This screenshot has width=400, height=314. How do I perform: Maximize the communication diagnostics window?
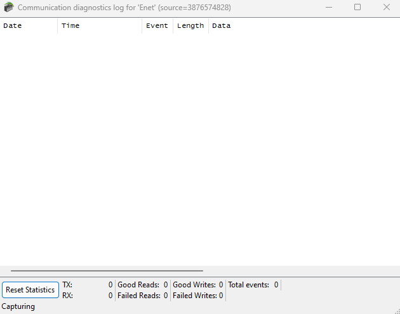click(x=357, y=8)
